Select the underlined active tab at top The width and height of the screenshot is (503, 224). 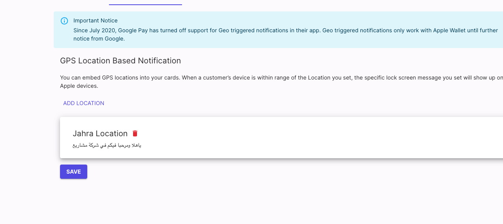pos(145,3)
